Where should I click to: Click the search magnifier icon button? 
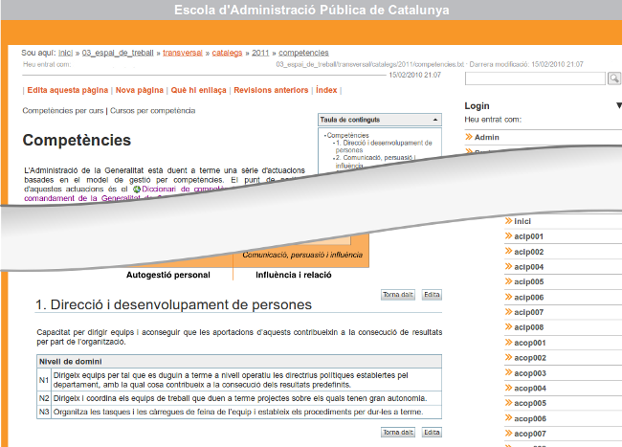point(613,78)
